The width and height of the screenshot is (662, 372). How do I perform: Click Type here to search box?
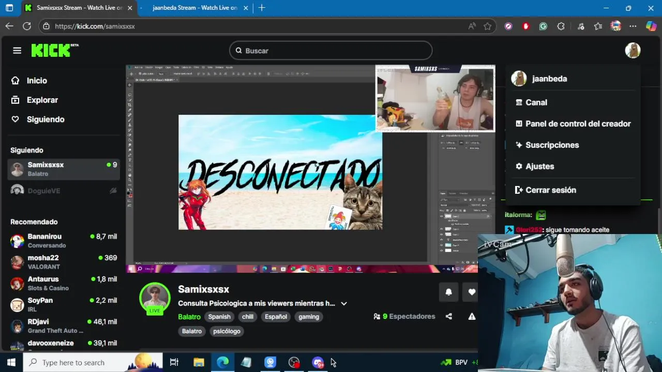tap(93, 362)
